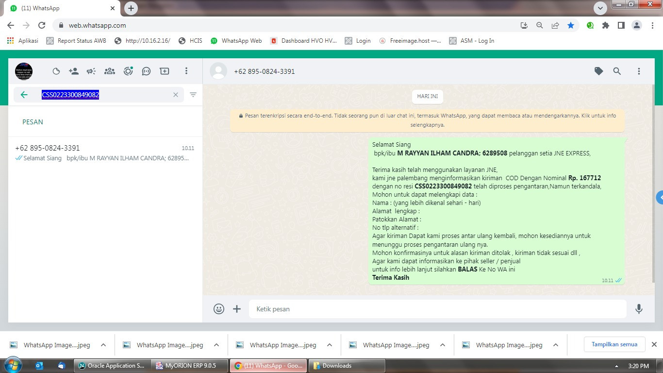The height and width of the screenshot is (373, 663).
Task: Open WhatsApp profile picture avatar
Action: coord(24,71)
